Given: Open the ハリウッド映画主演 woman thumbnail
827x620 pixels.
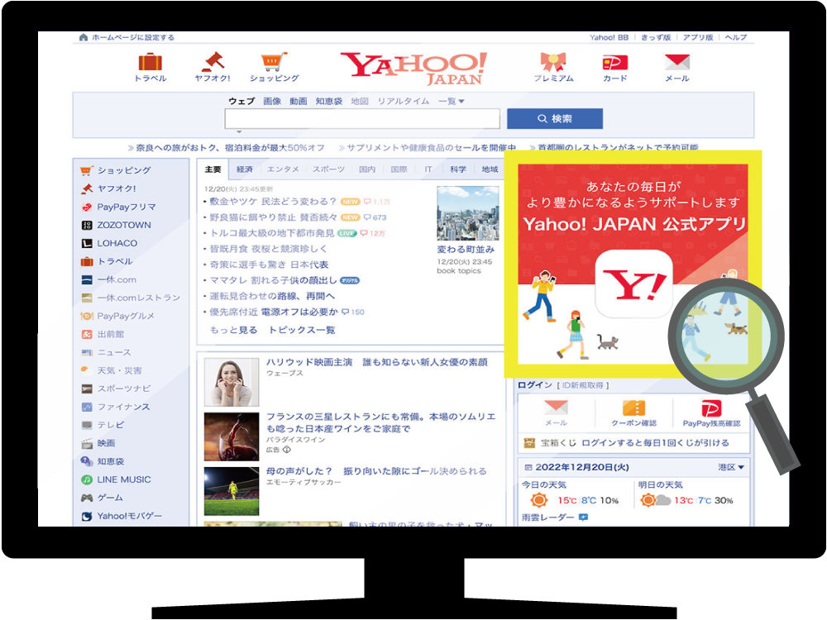Looking at the screenshot, I should tap(232, 382).
